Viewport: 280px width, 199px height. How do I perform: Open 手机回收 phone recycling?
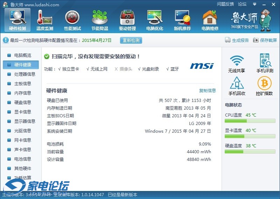tap(237, 86)
